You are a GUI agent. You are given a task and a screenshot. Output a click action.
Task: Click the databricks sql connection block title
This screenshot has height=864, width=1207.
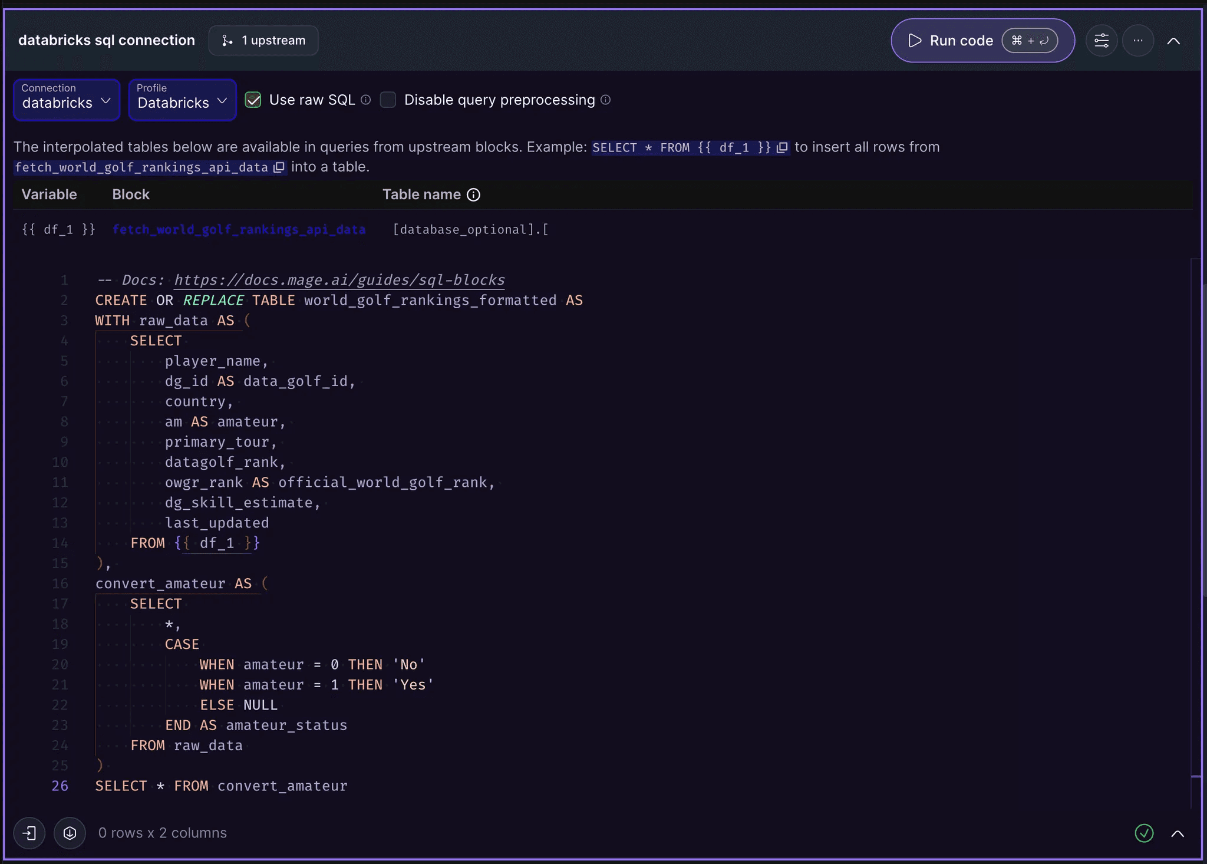107,40
